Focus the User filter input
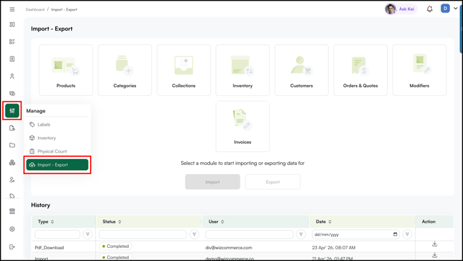The image size is (463, 261). pyautogui.click(x=249, y=235)
